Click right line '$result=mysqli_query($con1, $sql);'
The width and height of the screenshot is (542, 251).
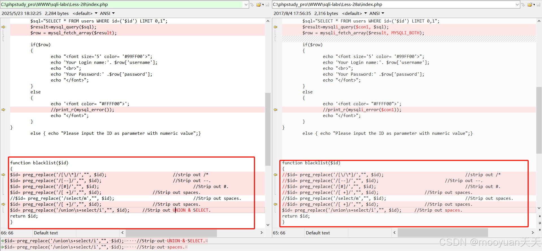click(345, 27)
